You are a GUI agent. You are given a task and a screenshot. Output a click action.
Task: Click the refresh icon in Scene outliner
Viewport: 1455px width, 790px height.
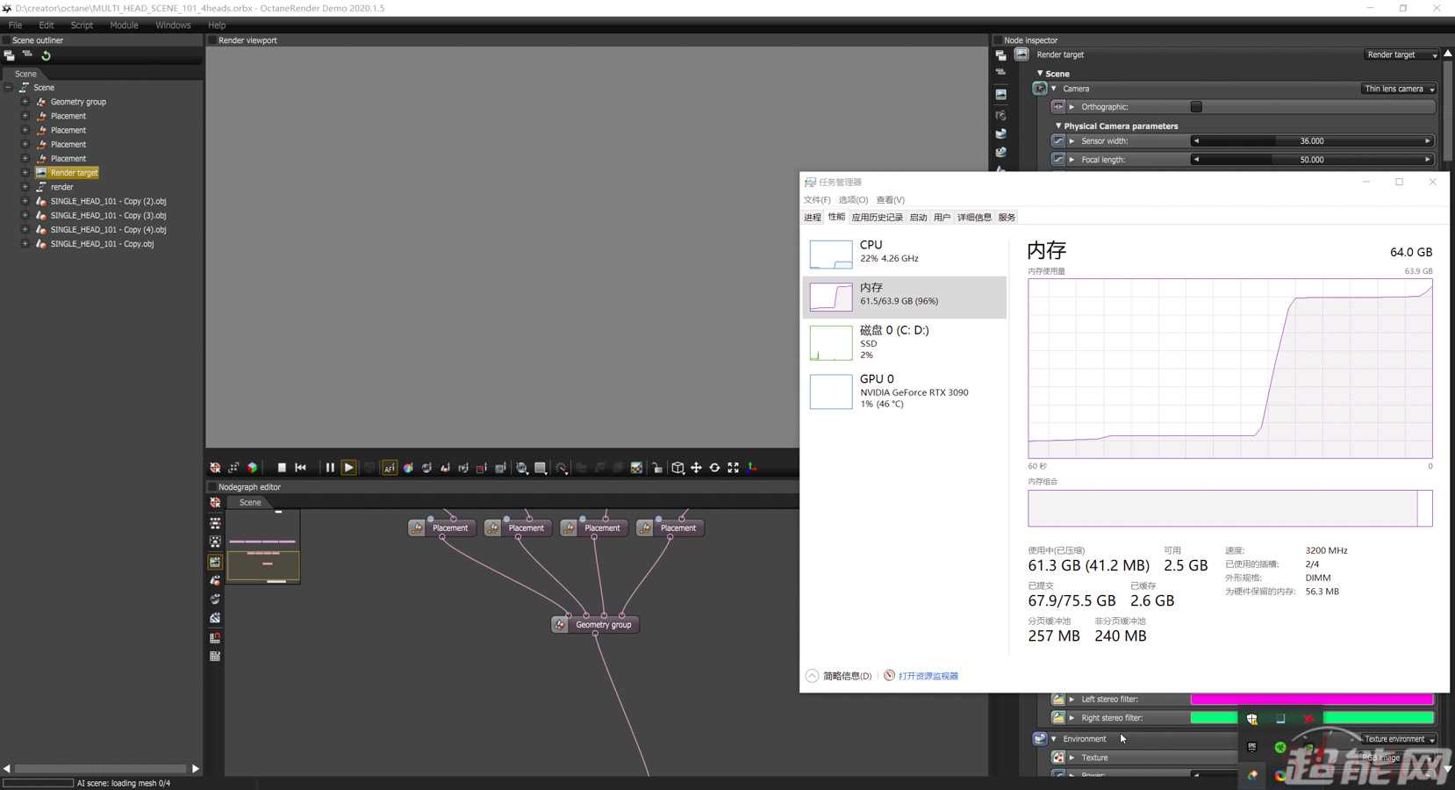[46, 55]
